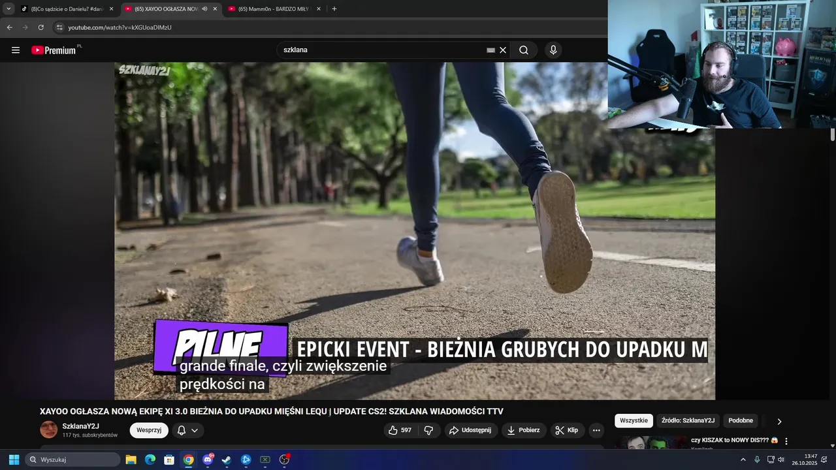Close the TikTok Danielu browser tab
836x470 pixels.
111,9
